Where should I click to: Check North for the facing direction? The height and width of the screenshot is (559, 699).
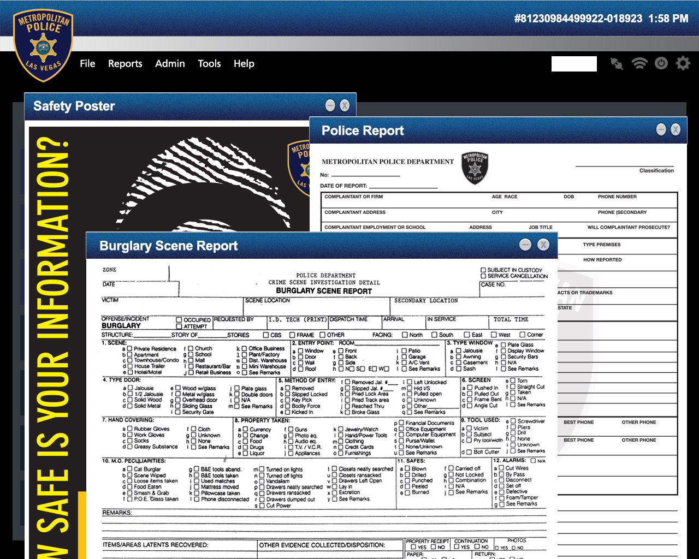tap(405, 335)
